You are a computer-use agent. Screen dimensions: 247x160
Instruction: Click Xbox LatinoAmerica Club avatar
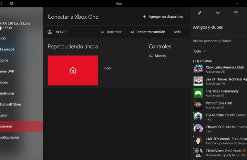(198, 69)
